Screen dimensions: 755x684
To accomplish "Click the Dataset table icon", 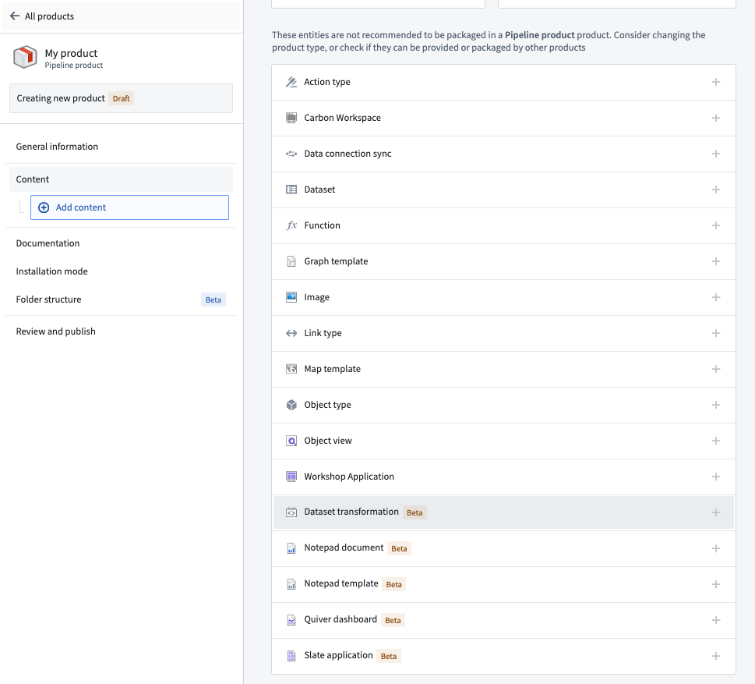I will pos(291,190).
